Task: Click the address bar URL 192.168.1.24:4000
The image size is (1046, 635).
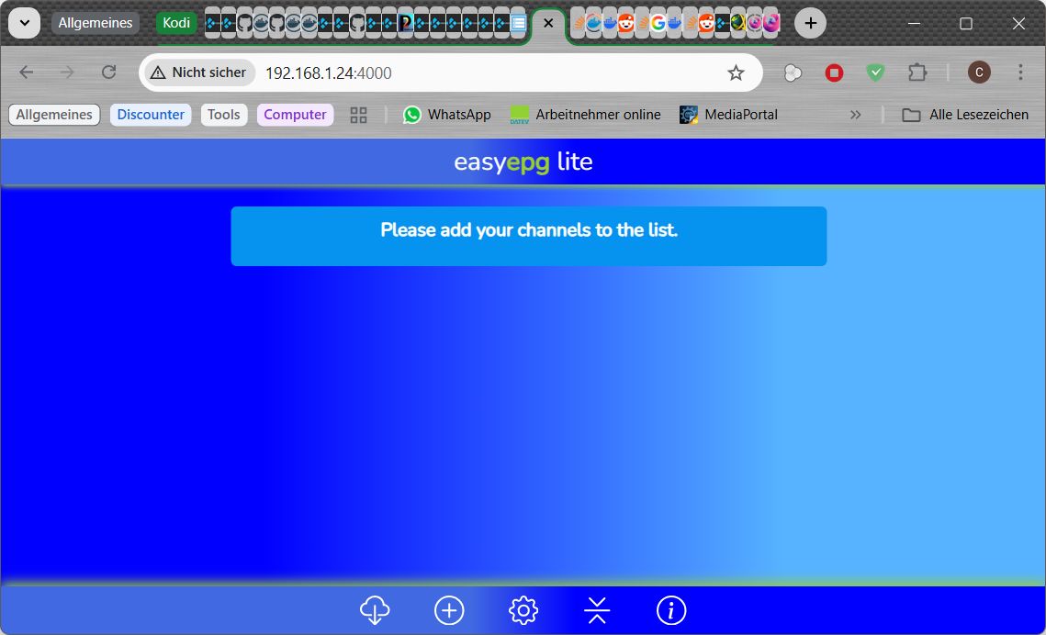Action: 328,73
